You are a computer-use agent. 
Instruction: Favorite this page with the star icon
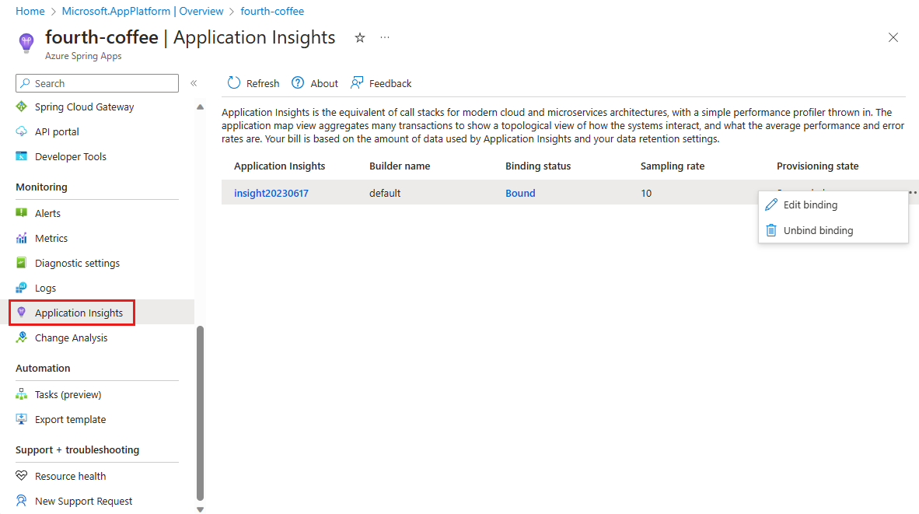click(x=360, y=38)
